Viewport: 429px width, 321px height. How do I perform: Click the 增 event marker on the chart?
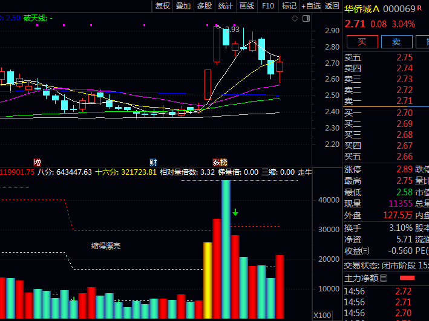tap(37, 163)
